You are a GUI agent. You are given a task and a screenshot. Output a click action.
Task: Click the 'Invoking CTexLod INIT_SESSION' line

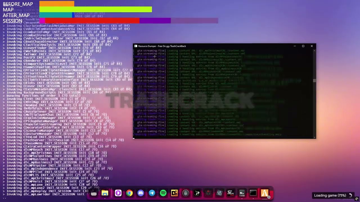click(x=47, y=137)
